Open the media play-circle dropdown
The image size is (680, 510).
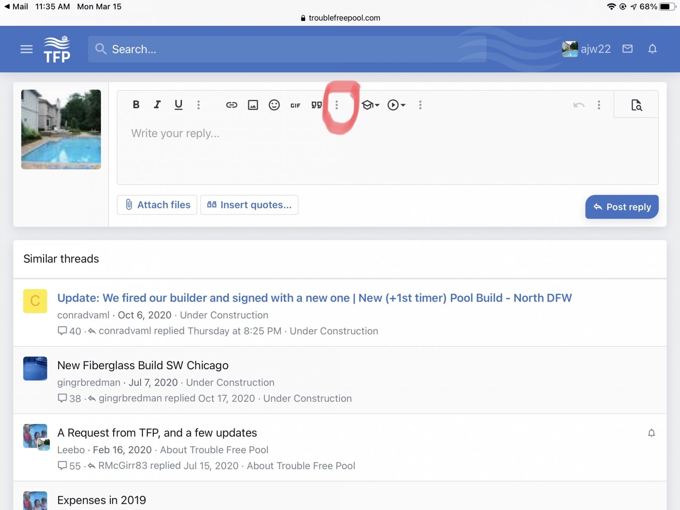click(396, 105)
